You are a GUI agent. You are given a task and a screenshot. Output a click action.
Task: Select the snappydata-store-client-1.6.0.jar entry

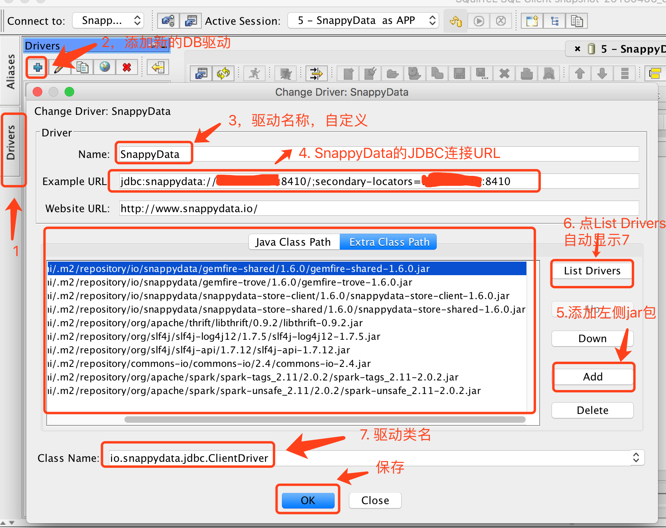(287, 296)
